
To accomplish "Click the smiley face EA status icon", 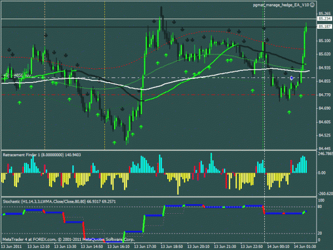I will [312, 5].
